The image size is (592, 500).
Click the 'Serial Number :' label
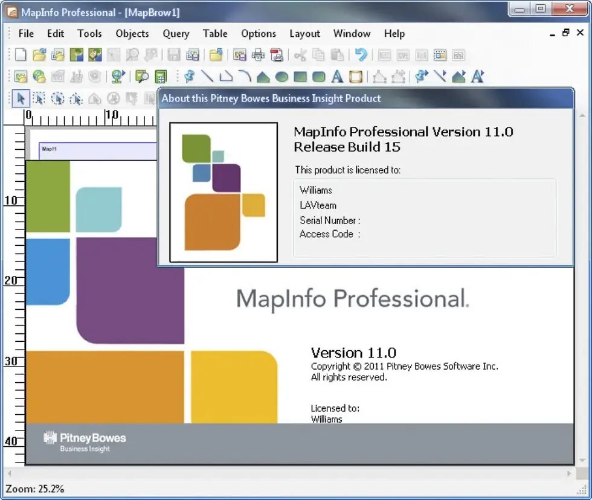point(330,220)
